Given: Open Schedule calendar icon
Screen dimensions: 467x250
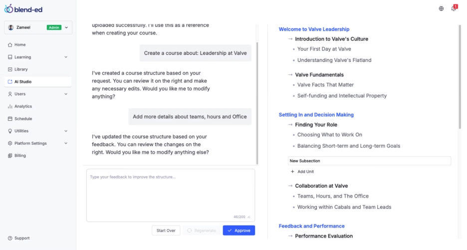Looking at the screenshot, I should 10,119.
